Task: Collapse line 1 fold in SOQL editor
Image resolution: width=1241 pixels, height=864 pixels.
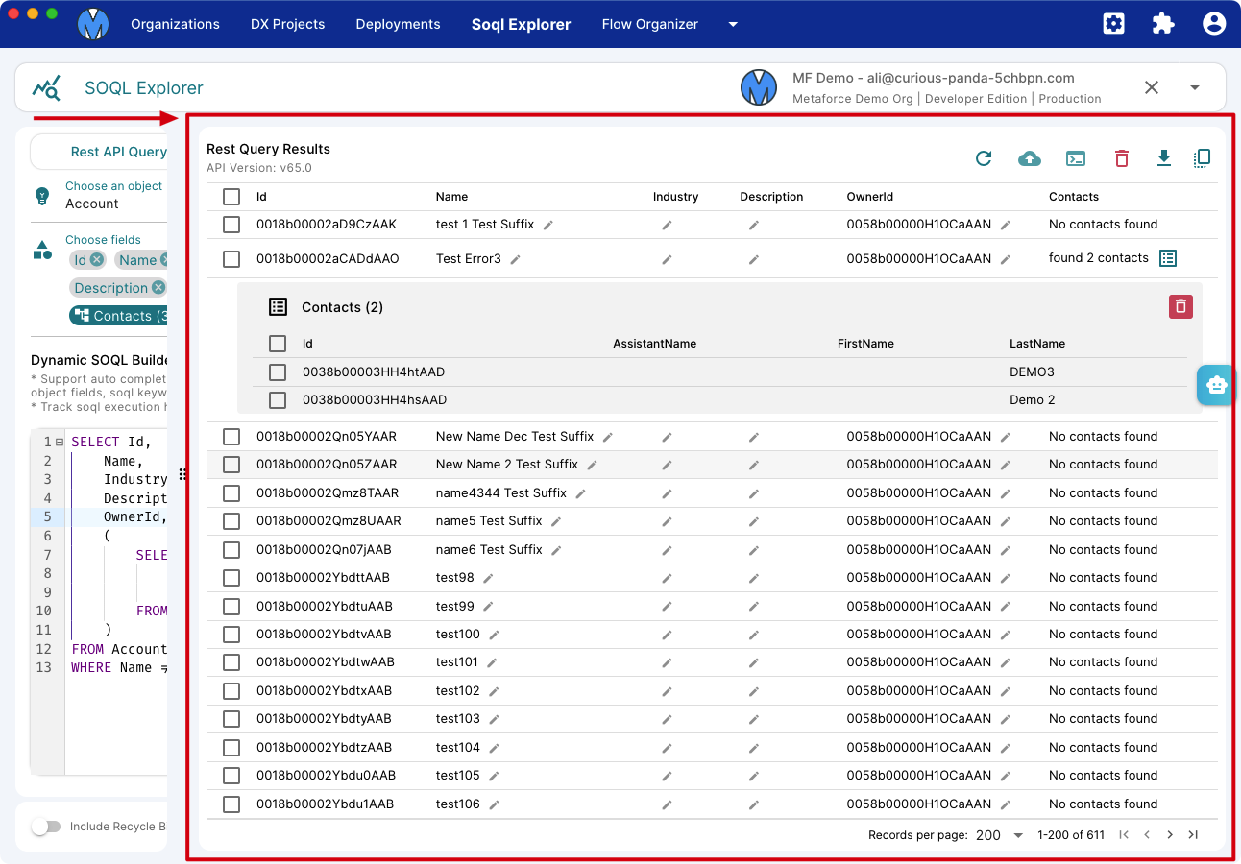Action: tap(60, 443)
